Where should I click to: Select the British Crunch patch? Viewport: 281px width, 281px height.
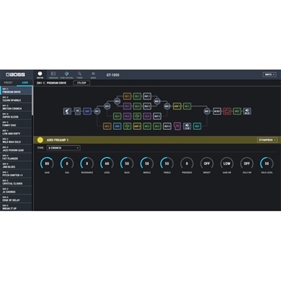[x=16, y=107]
